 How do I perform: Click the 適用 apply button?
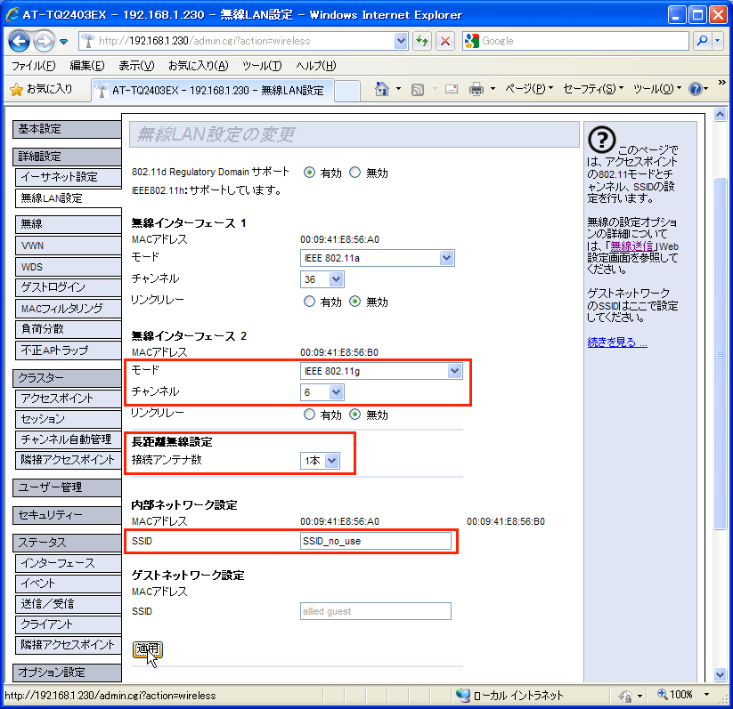tap(148, 649)
